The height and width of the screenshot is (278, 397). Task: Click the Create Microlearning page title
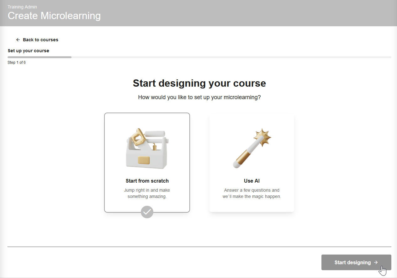54,16
